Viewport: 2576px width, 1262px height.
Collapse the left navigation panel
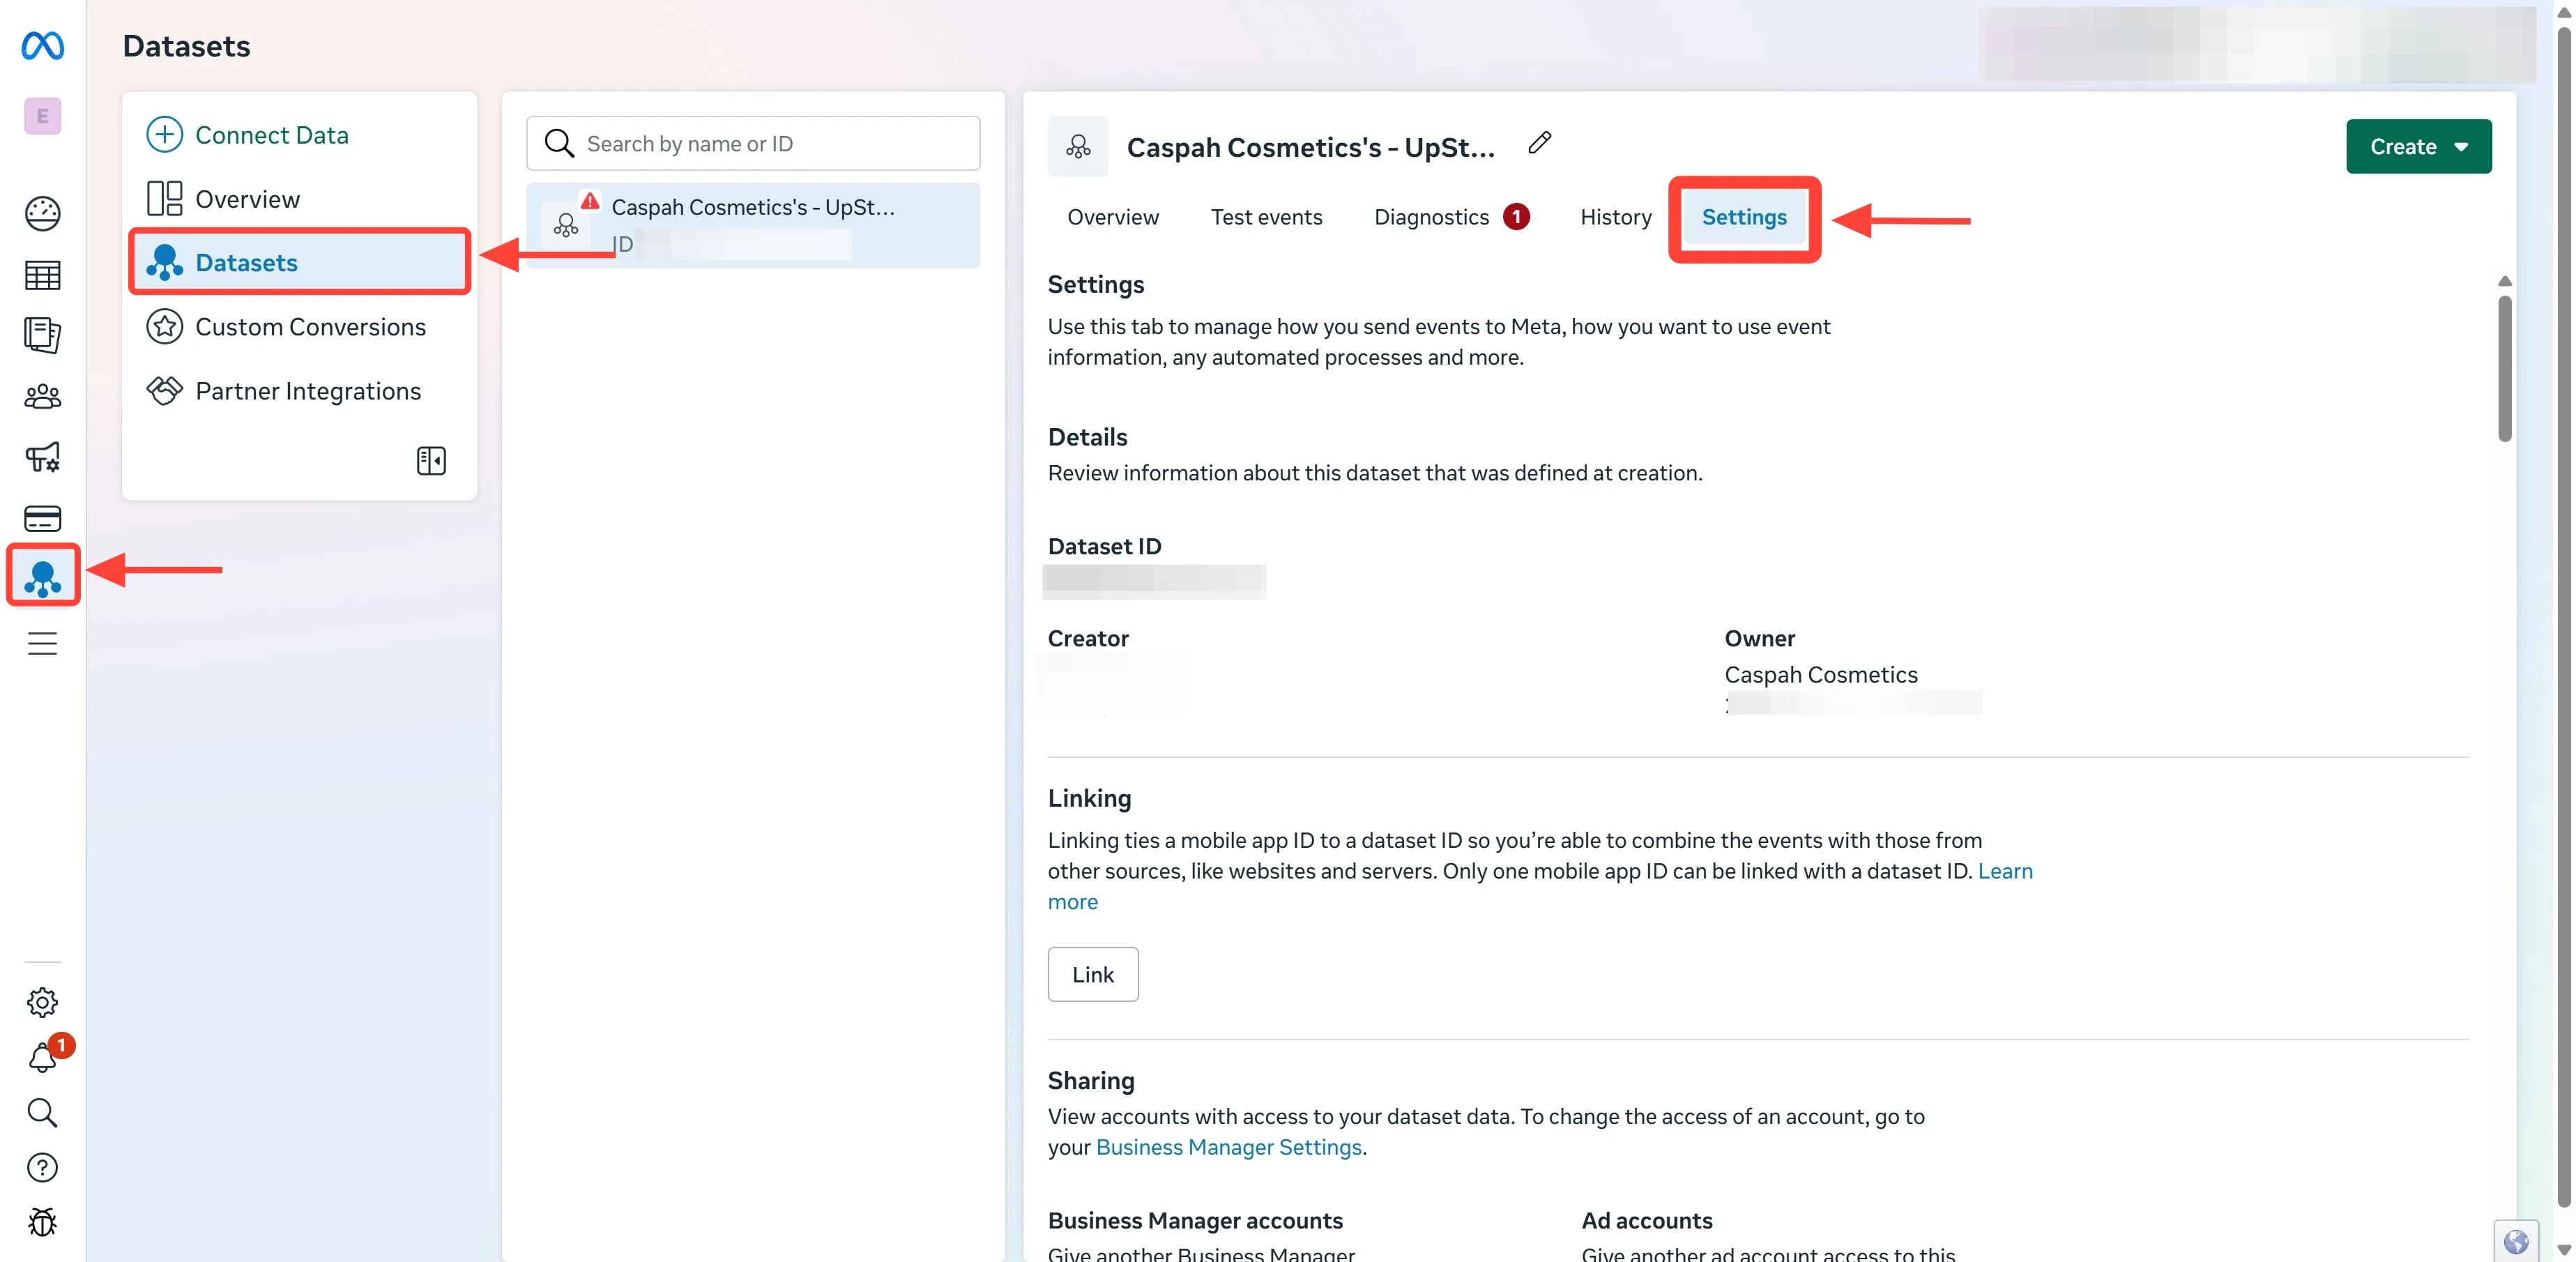[431, 461]
